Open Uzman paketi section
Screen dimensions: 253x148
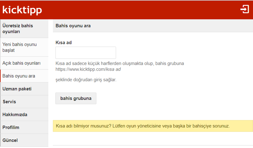pyautogui.click(x=24, y=89)
